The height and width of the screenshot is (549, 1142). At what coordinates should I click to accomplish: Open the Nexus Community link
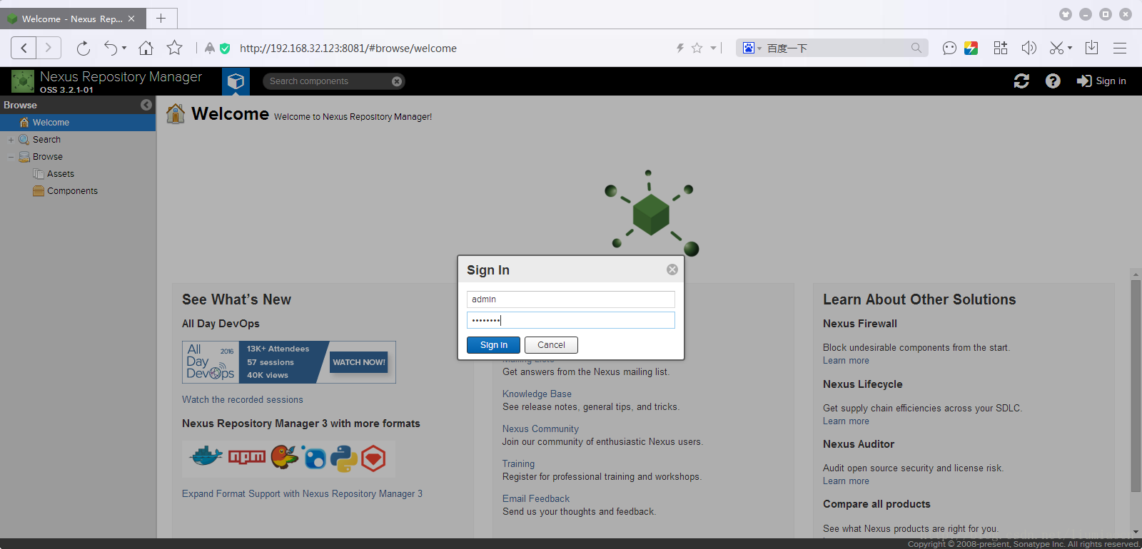(540, 429)
